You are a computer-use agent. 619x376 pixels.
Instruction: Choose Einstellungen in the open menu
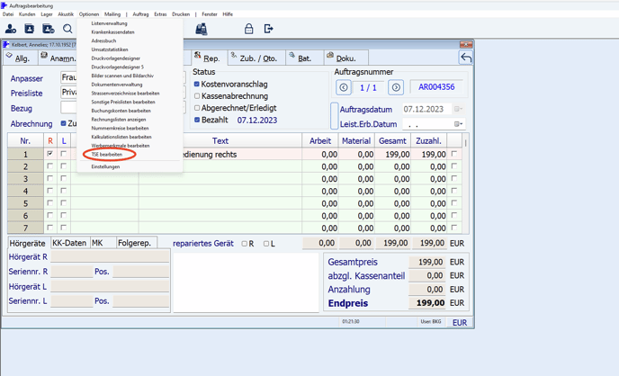click(105, 166)
